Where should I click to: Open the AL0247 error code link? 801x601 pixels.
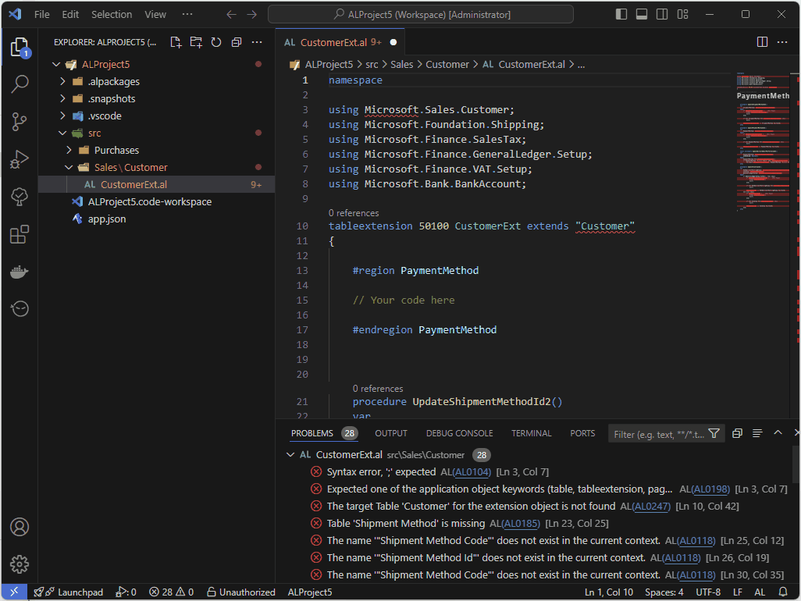click(650, 506)
